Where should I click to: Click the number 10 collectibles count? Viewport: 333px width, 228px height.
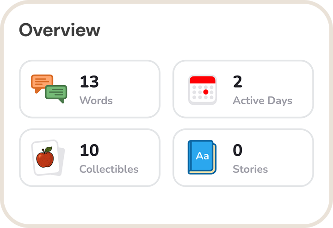click(x=89, y=151)
